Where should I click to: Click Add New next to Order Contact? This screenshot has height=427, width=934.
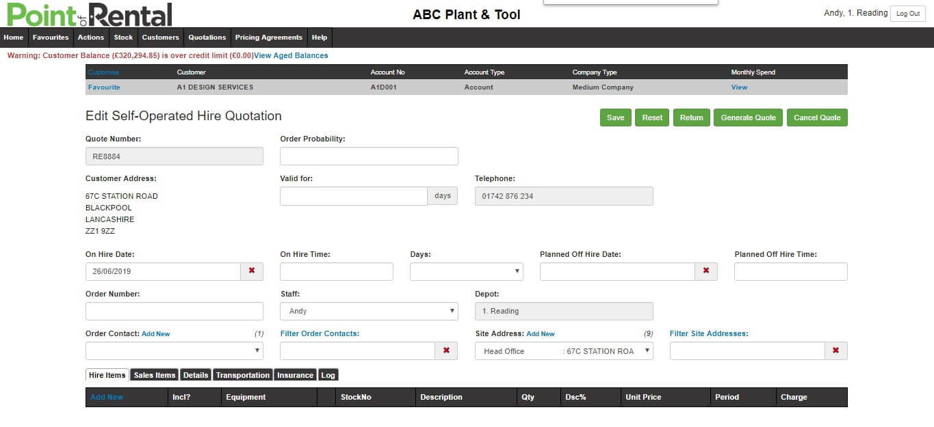point(156,334)
